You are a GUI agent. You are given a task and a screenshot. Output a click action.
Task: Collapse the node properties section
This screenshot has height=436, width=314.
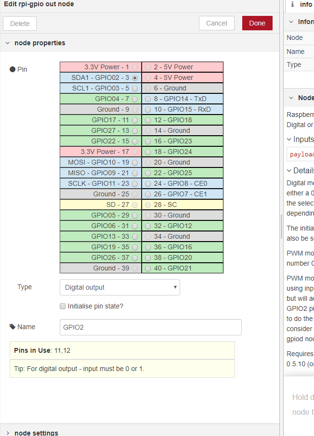[8, 43]
